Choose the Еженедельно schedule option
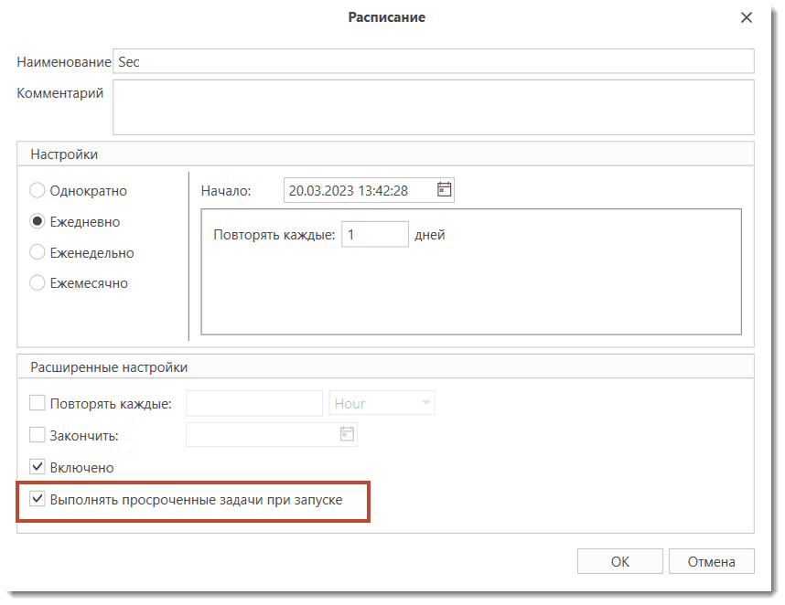 38,252
